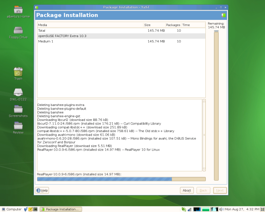The width and height of the screenshot is (265, 212).
Task: Select the Total row in media table
Action: click(x=121, y=30)
